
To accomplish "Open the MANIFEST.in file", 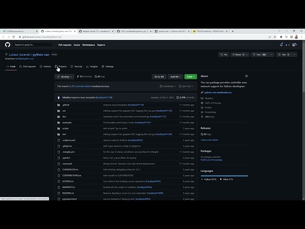I will (69, 187).
